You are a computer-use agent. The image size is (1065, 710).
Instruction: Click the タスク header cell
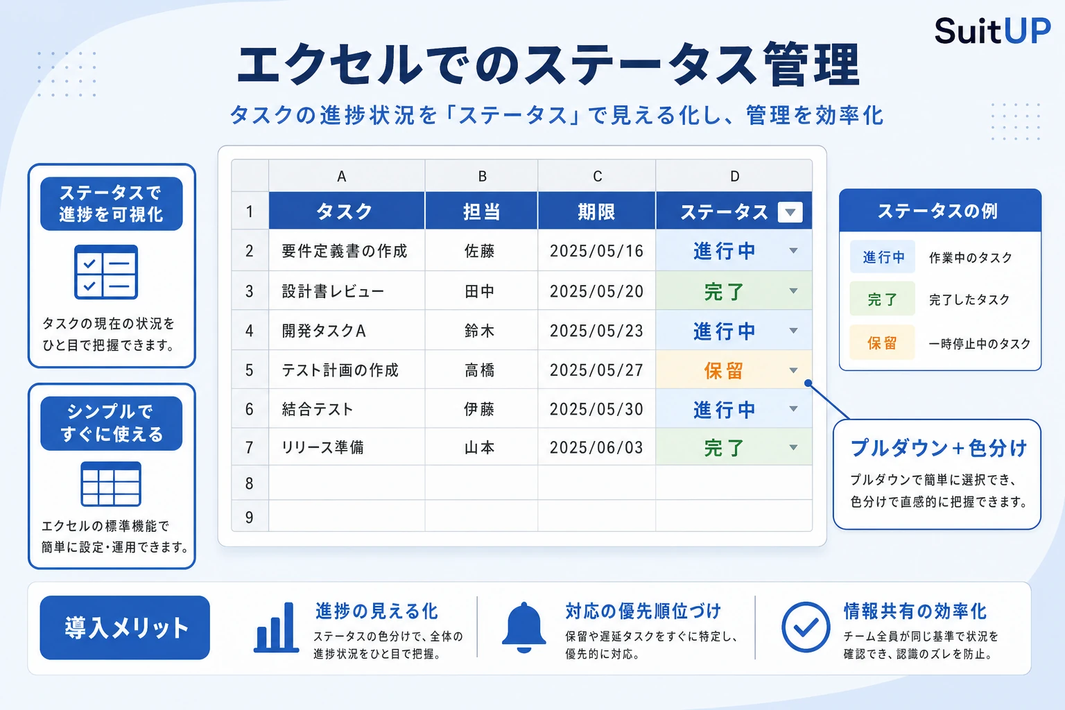[347, 211]
